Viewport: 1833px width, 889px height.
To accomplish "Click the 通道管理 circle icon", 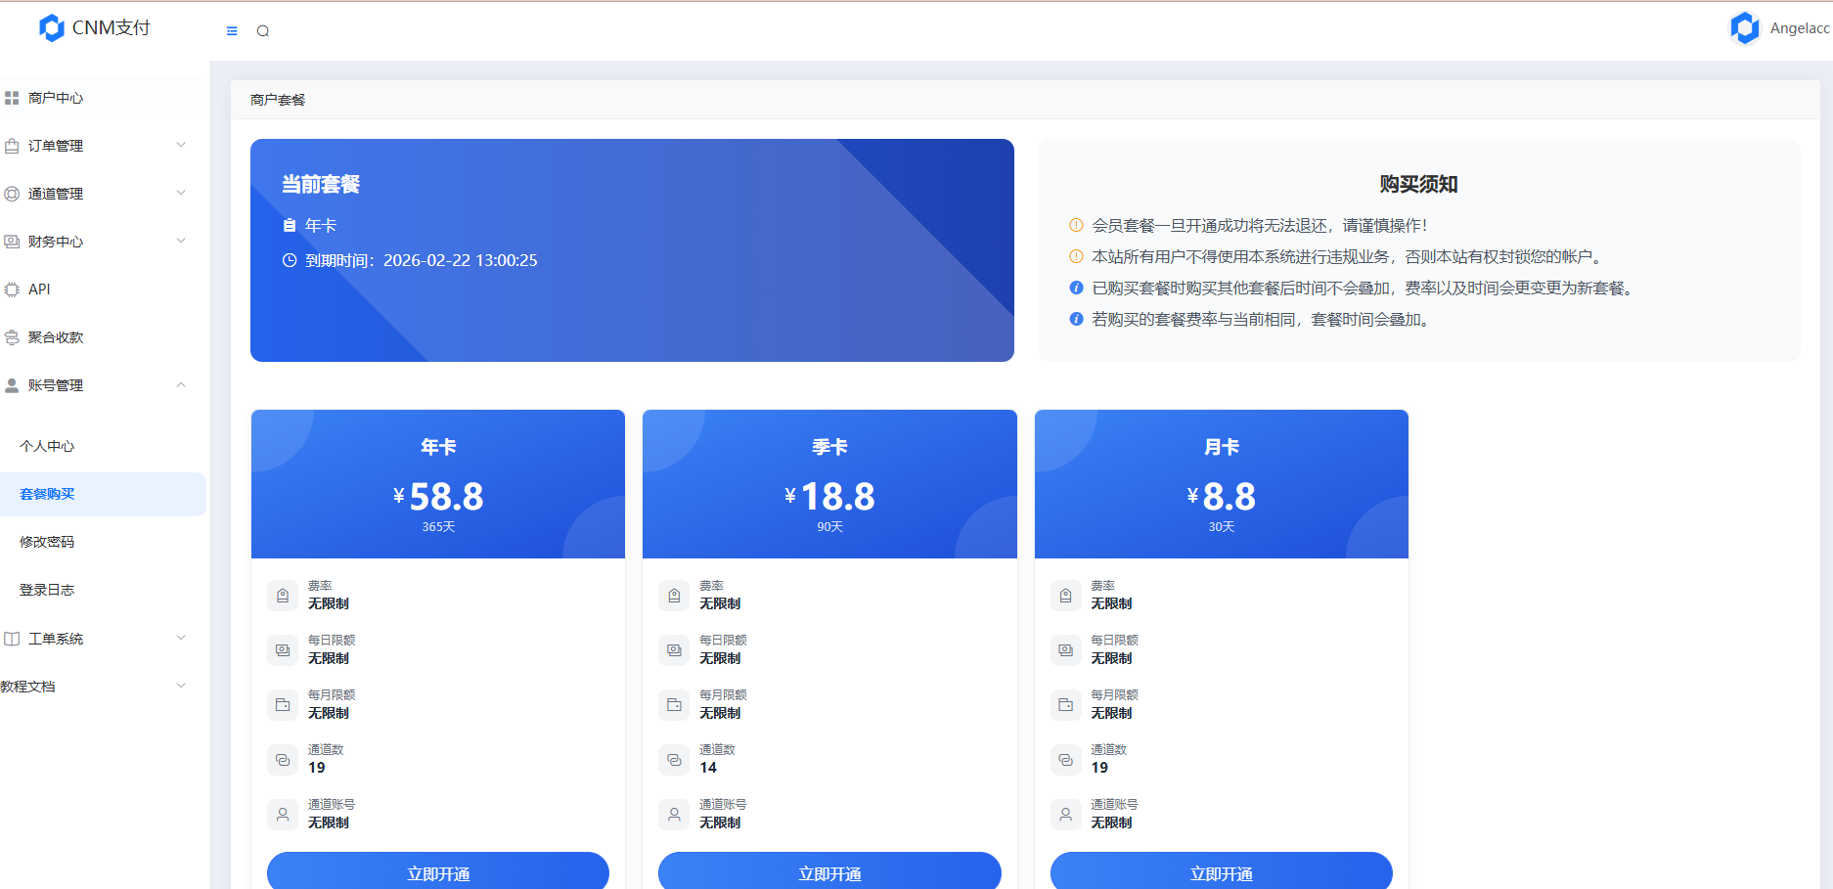I will click(12, 194).
